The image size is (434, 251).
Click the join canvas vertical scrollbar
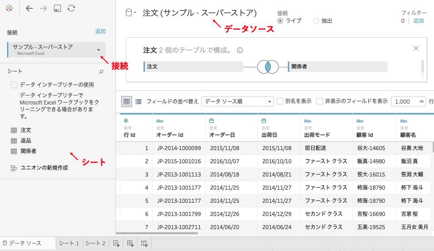point(422,66)
